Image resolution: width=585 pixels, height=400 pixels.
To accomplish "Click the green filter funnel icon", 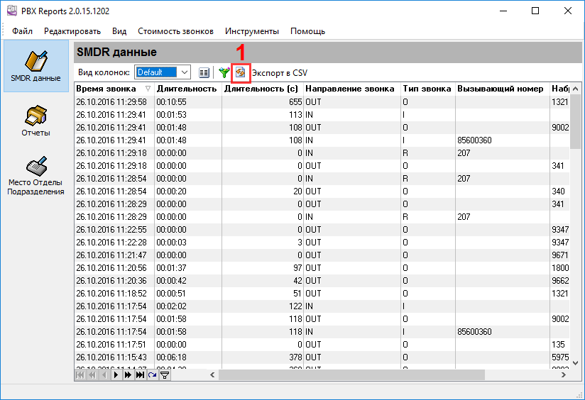I will point(224,72).
